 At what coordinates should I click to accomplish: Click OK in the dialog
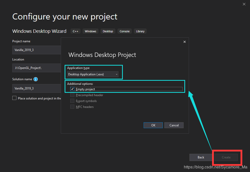click(x=153, y=125)
